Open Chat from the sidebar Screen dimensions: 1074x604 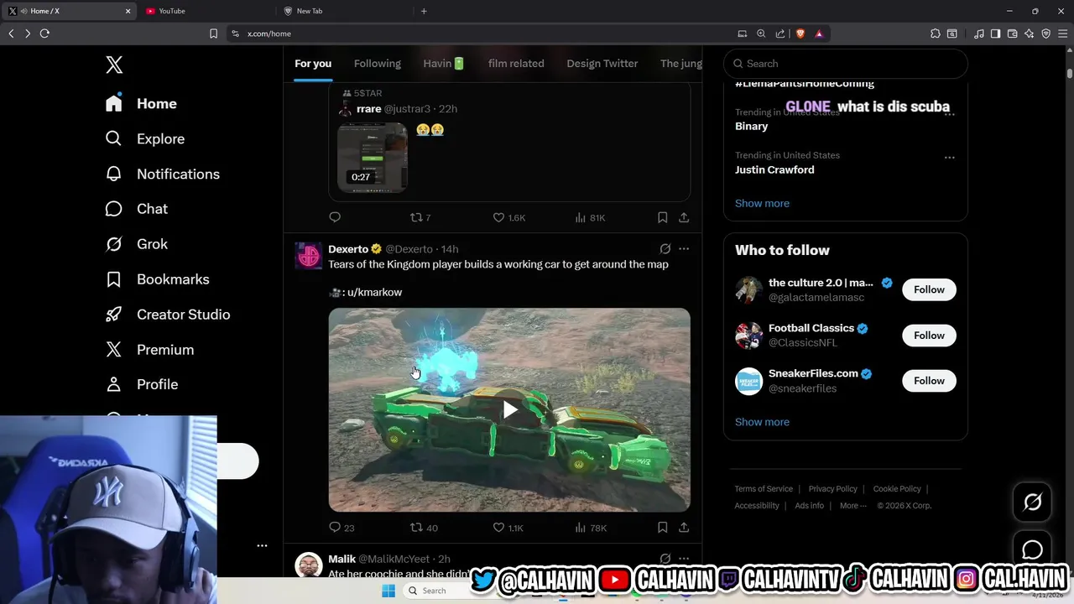(136, 209)
